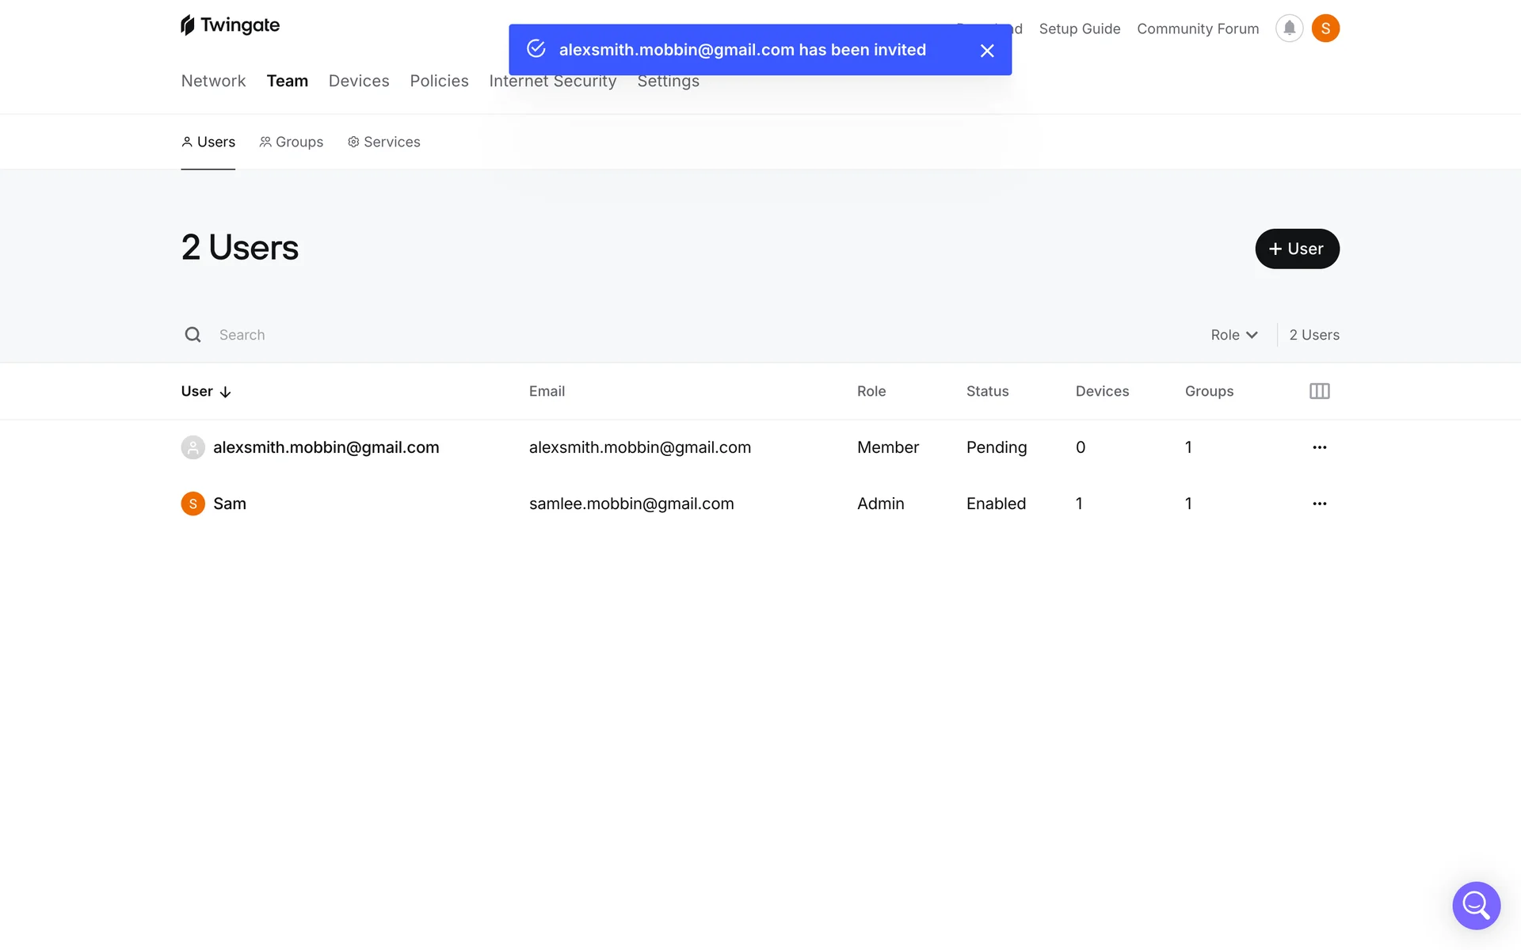
Task: Switch to the Services tab
Action: pyautogui.click(x=384, y=142)
